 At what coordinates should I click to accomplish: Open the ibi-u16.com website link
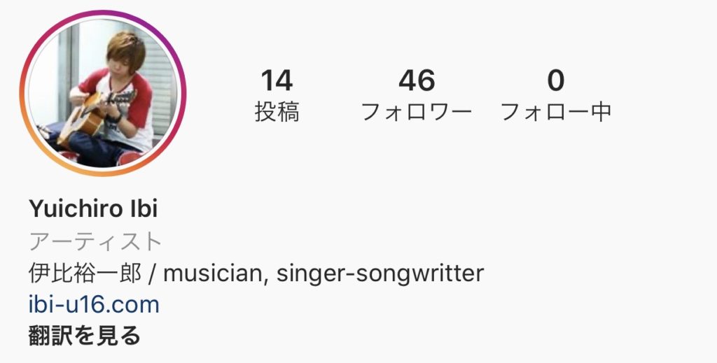coord(94,304)
